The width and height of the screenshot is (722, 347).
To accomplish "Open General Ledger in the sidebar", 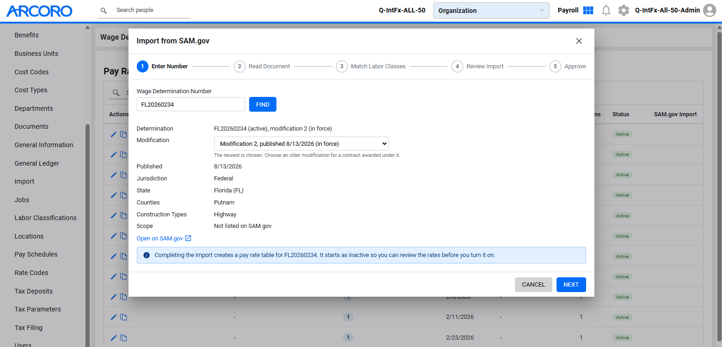I will tap(37, 163).
